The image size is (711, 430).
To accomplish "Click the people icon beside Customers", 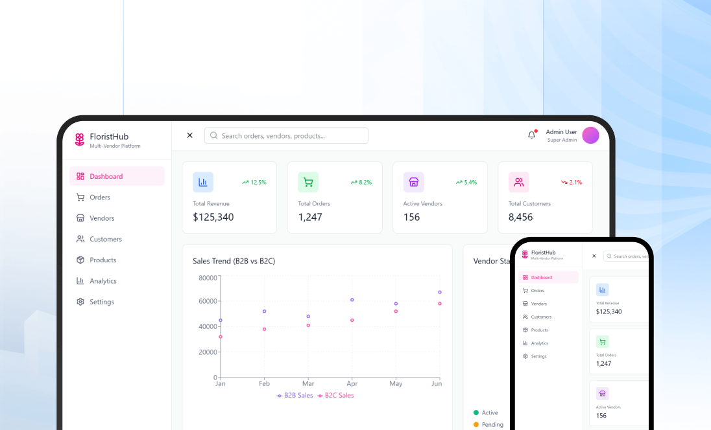I will pos(80,239).
